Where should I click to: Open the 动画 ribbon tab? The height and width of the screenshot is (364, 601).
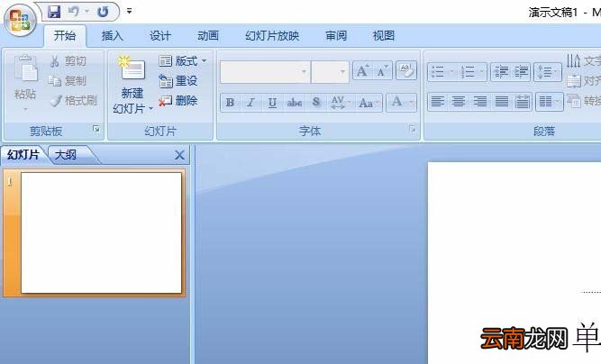[x=208, y=36]
